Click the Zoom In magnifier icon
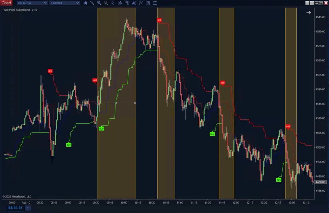The image size is (329, 213). (x=99, y=3)
